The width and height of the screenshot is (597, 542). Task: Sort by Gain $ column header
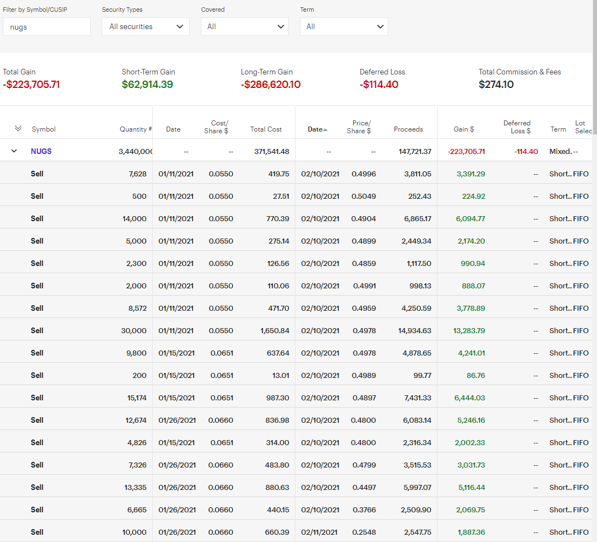click(463, 129)
